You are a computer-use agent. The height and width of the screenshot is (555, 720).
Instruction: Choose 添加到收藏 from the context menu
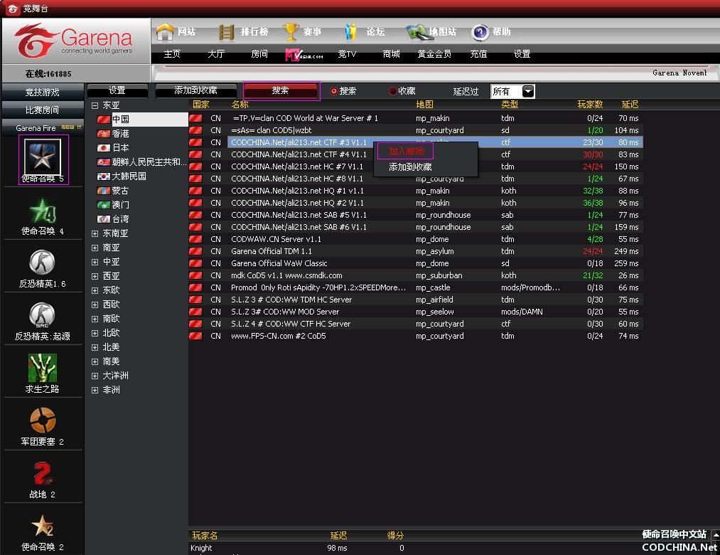pos(410,167)
